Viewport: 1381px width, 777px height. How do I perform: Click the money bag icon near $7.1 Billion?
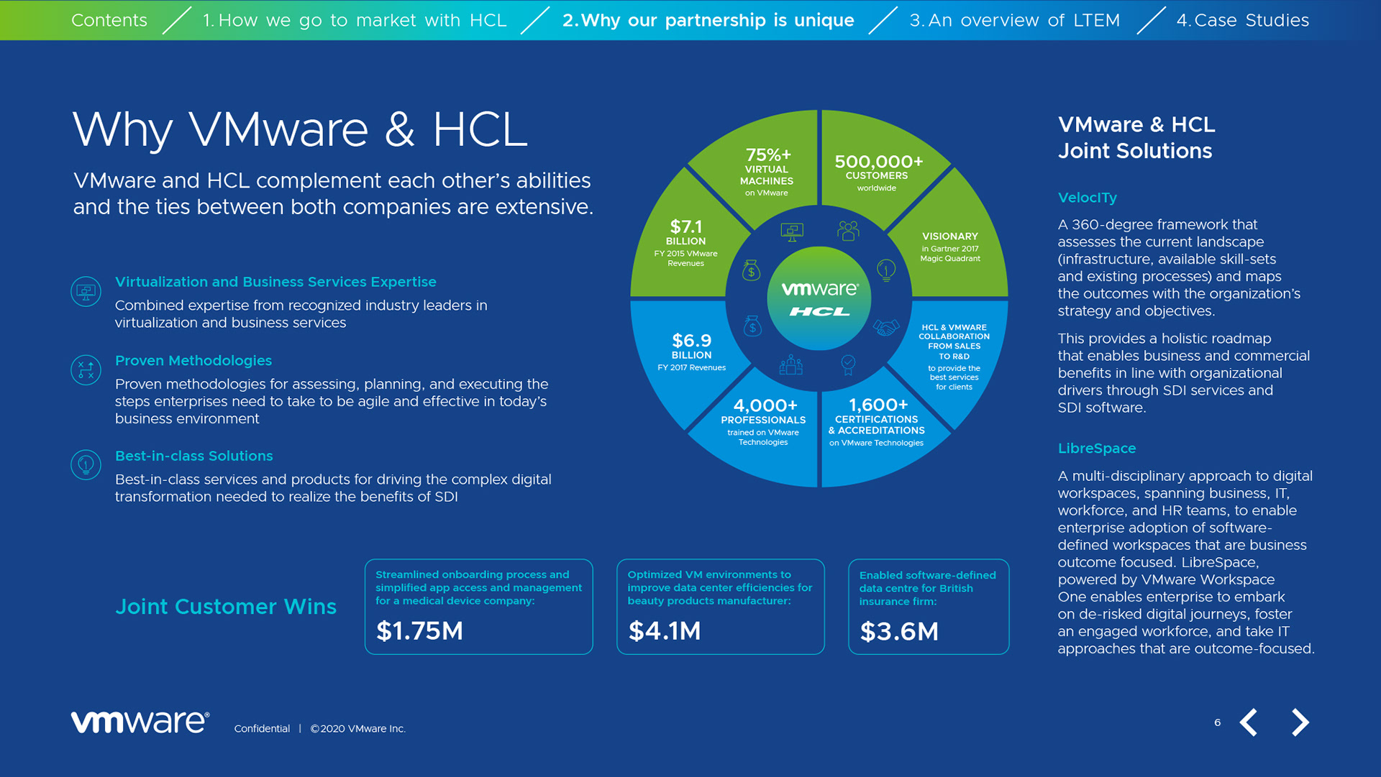coord(752,270)
